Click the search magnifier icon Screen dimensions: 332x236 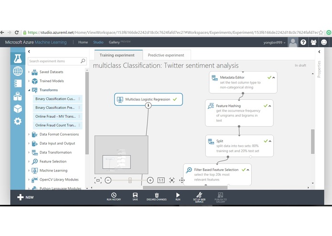tap(83, 61)
